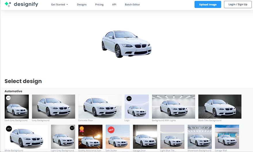
Task: Click the 'Automotive' category heading
Action: coord(14,91)
